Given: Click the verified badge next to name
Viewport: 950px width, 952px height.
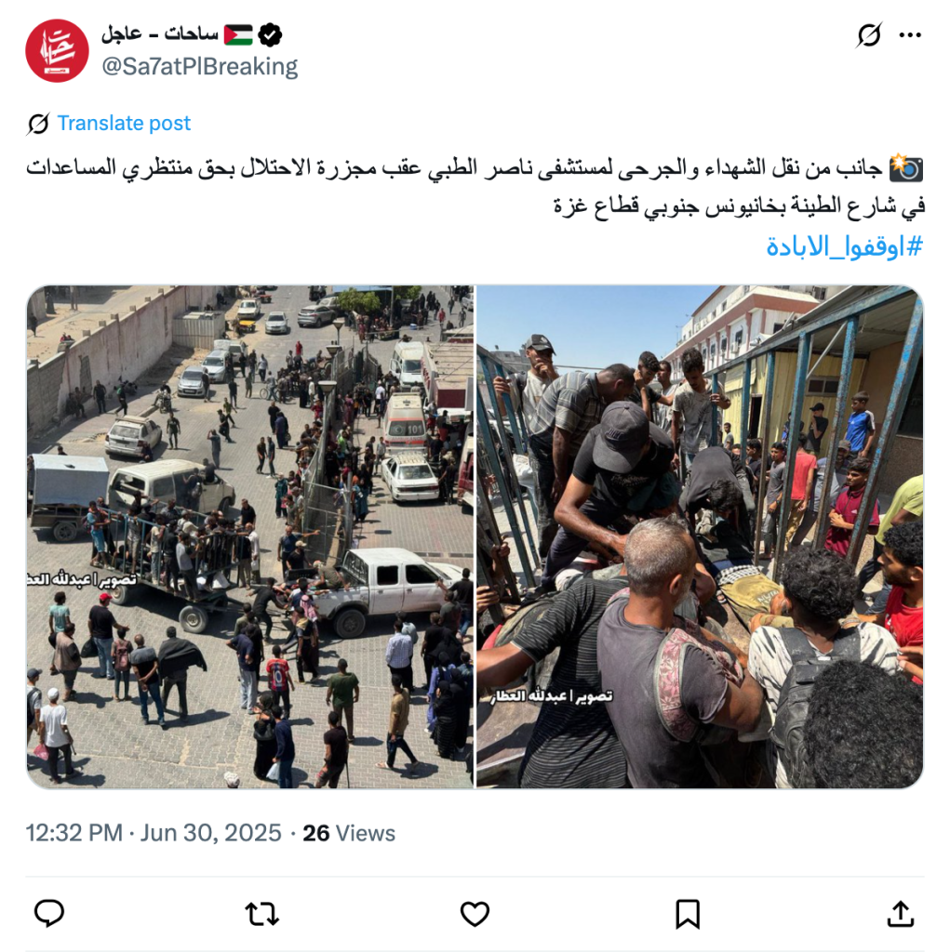Looking at the screenshot, I should [x=270, y=34].
